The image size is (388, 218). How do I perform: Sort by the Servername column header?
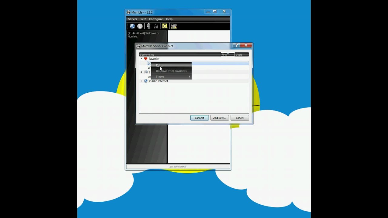point(180,54)
